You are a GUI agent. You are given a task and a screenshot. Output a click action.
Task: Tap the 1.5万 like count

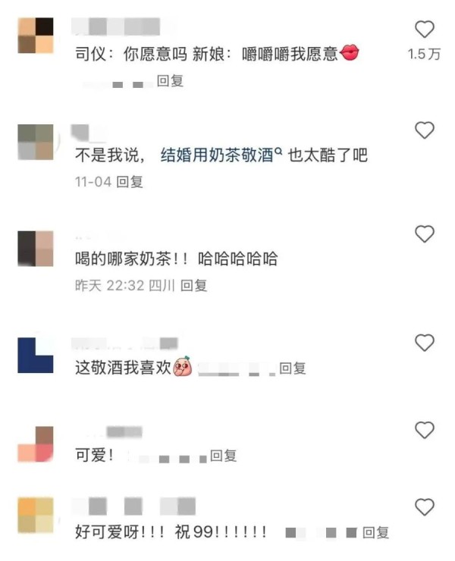(x=424, y=54)
